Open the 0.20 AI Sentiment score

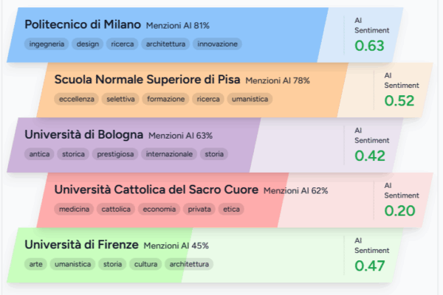(x=399, y=211)
